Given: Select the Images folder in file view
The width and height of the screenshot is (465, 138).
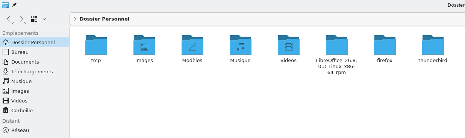Looking at the screenshot, I should point(144,45).
